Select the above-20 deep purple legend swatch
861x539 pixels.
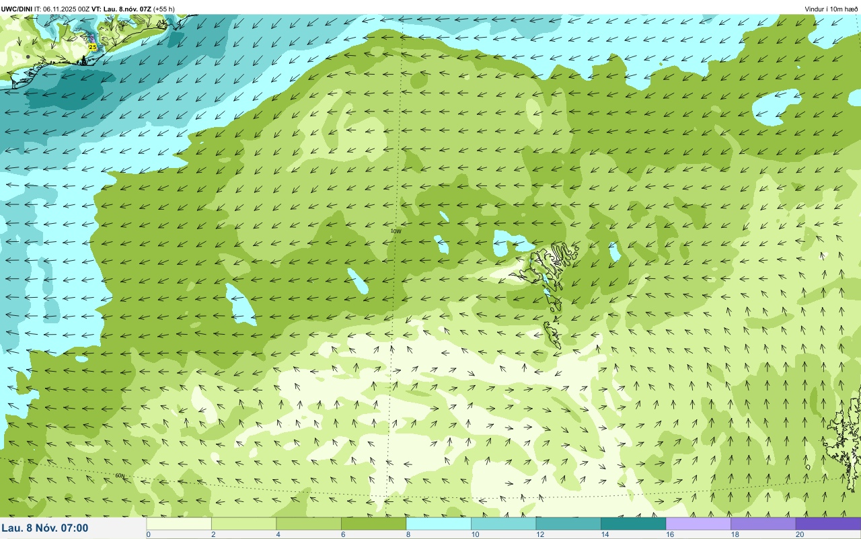click(x=828, y=524)
